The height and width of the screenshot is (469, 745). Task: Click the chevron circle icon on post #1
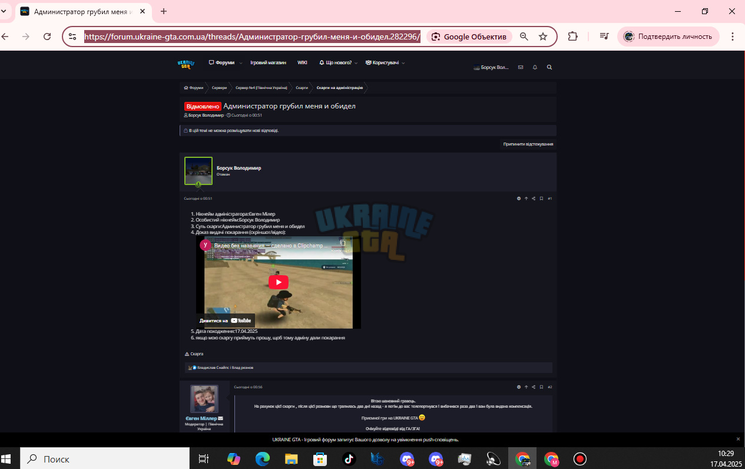[519, 199]
